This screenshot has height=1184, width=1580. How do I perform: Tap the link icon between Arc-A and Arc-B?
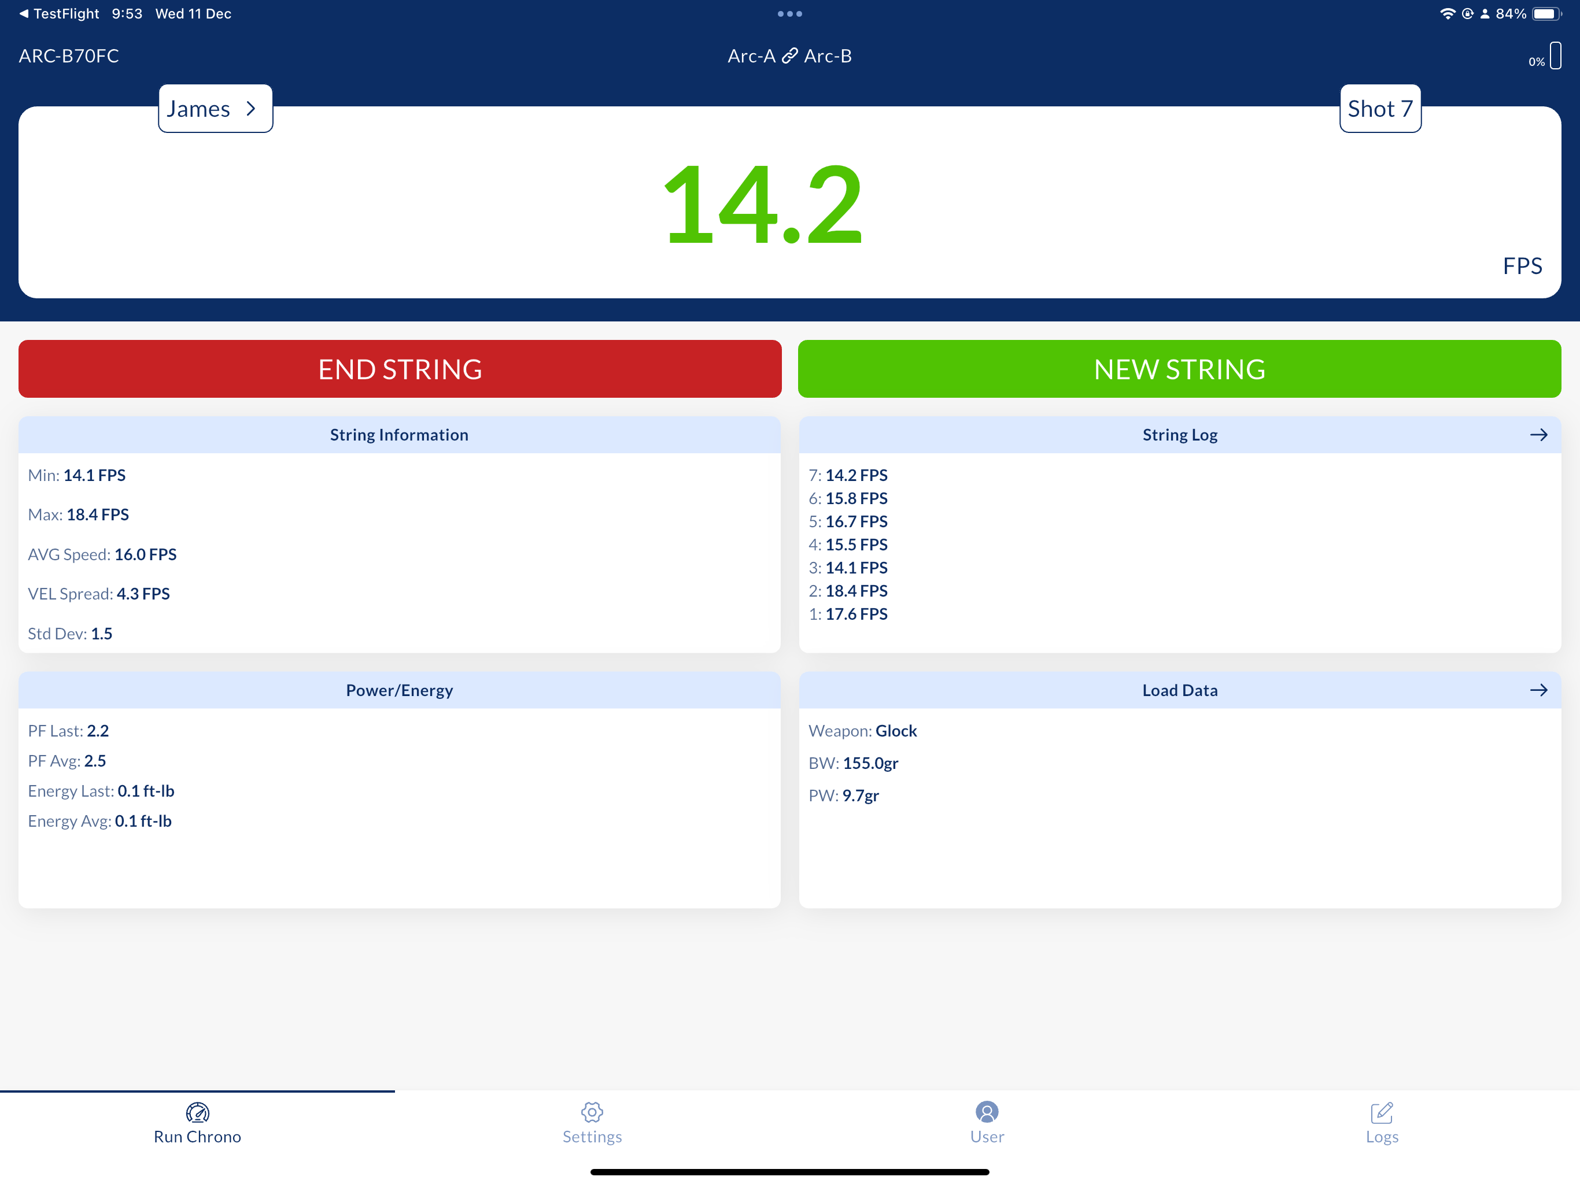pyautogui.click(x=789, y=55)
